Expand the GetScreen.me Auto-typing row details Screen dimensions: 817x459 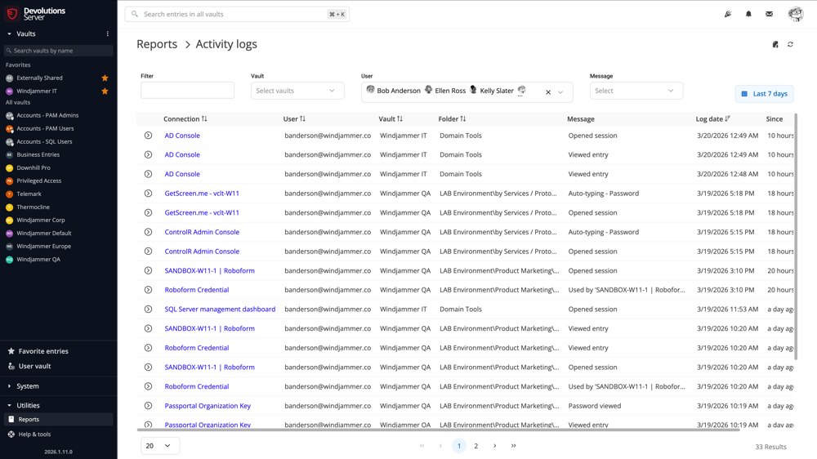point(149,194)
